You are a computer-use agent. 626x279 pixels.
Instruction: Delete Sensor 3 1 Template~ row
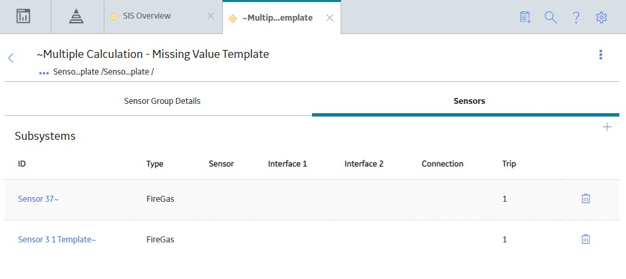pyautogui.click(x=585, y=239)
